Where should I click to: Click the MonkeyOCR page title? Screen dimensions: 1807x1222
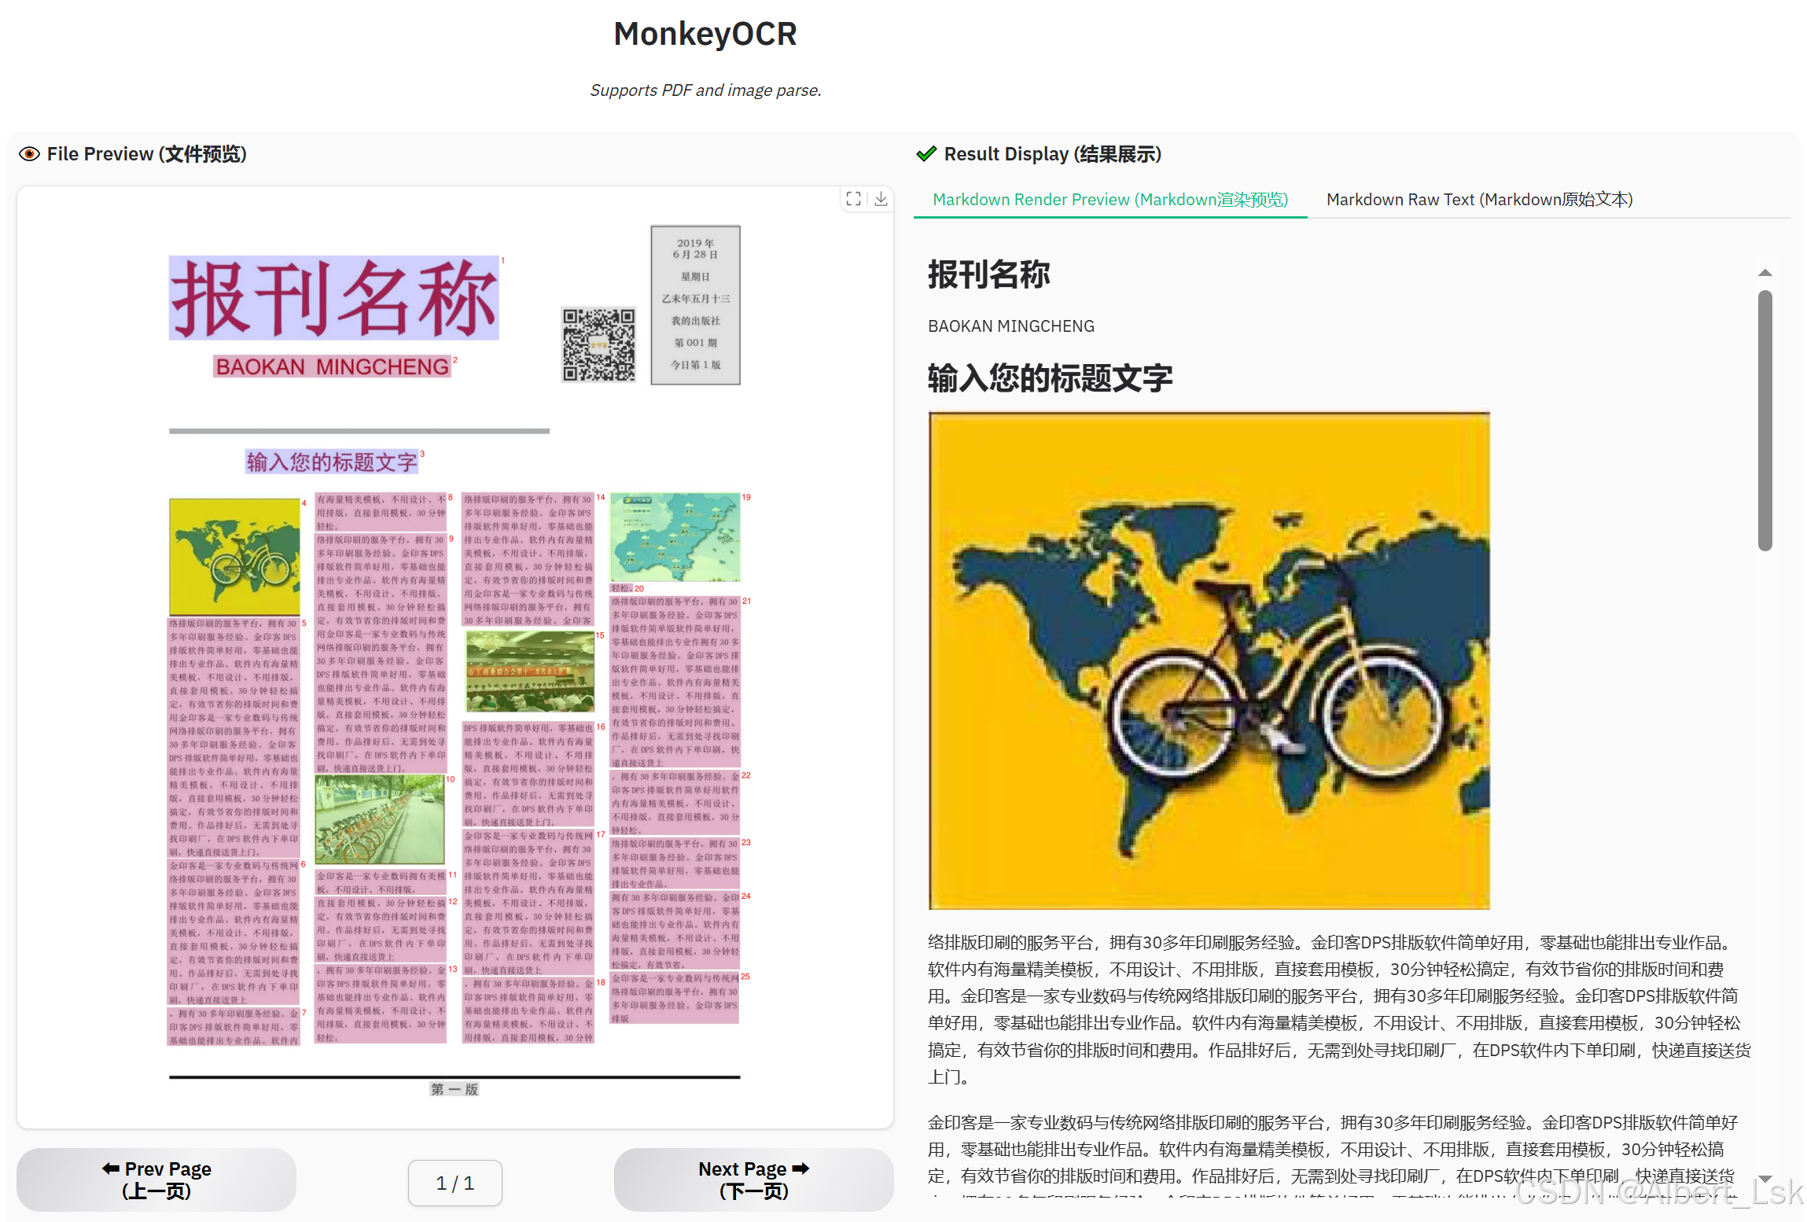point(705,33)
